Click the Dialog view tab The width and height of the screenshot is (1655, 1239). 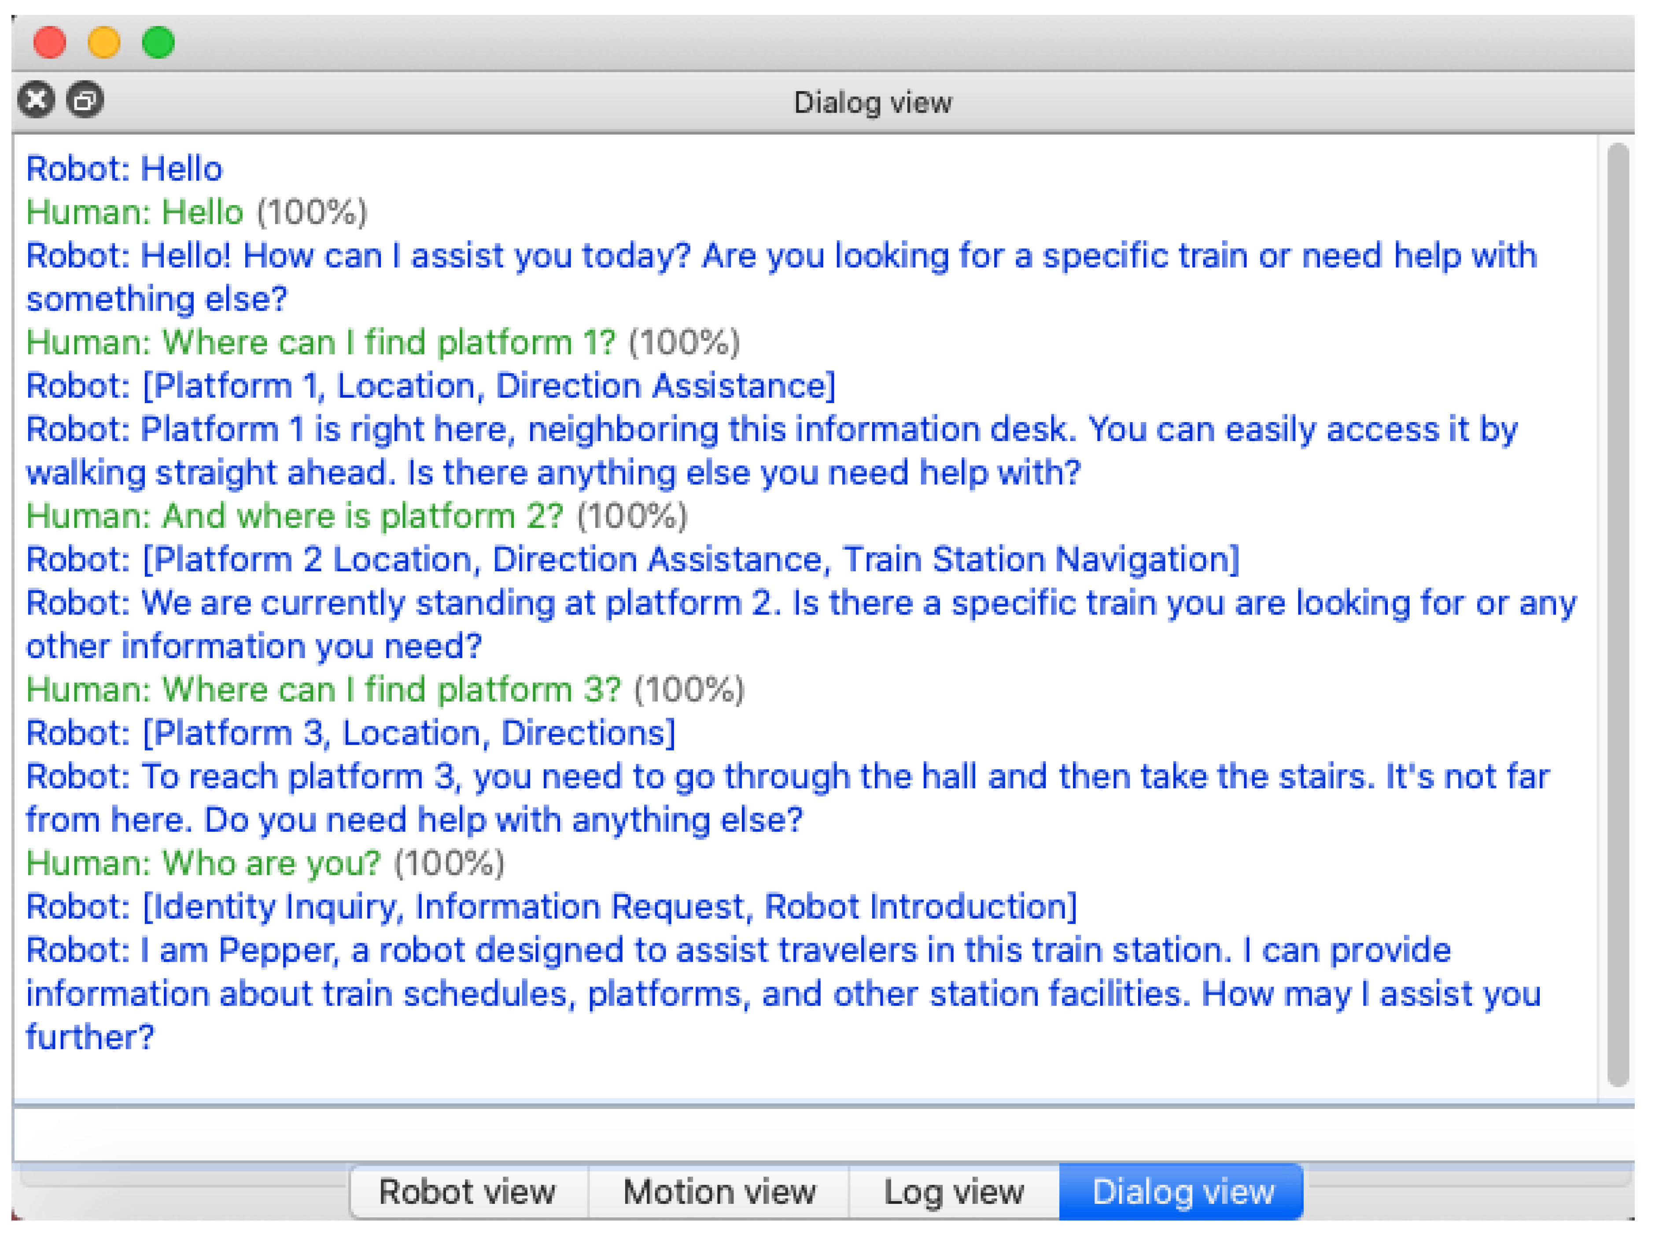[1182, 1191]
